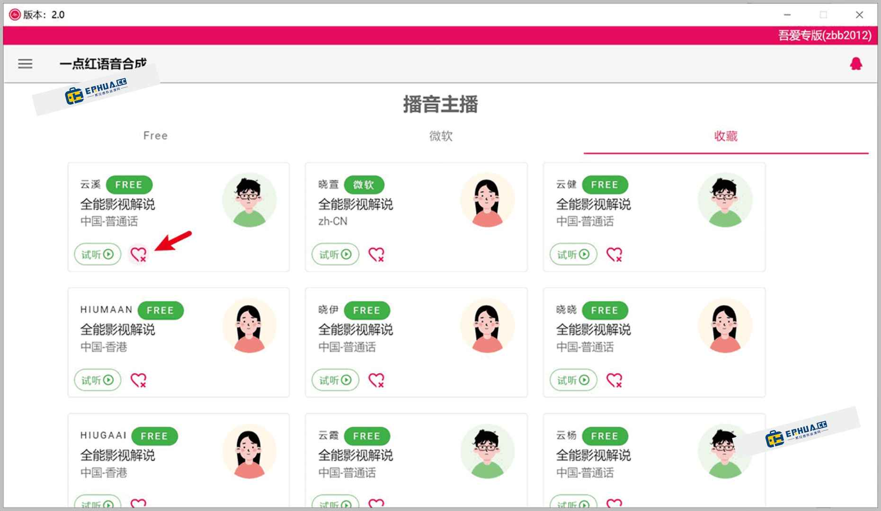Select the HIUGAAI voice name

pyautogui.click(x=103, y=435)
